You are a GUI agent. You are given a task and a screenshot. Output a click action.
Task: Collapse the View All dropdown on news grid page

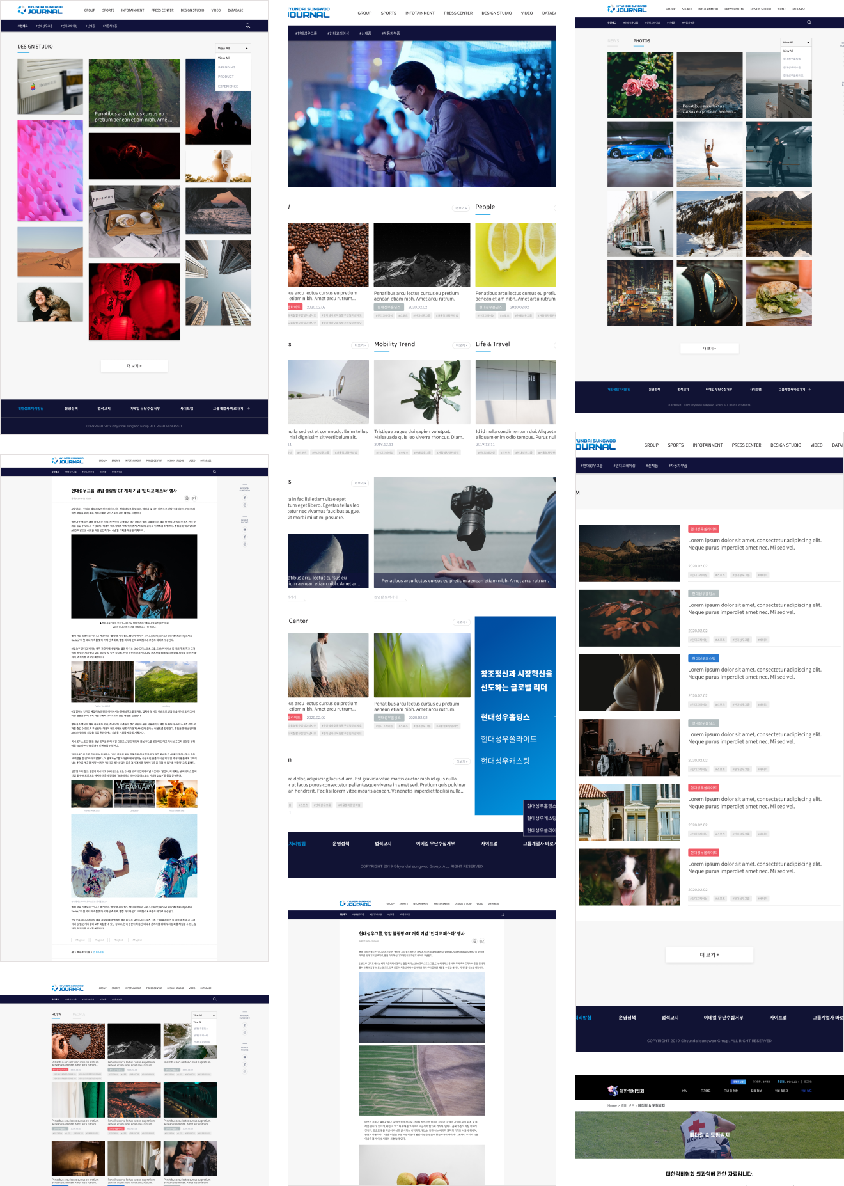point(205,1015)
